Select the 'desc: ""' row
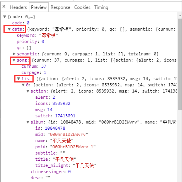 point(40,178)
